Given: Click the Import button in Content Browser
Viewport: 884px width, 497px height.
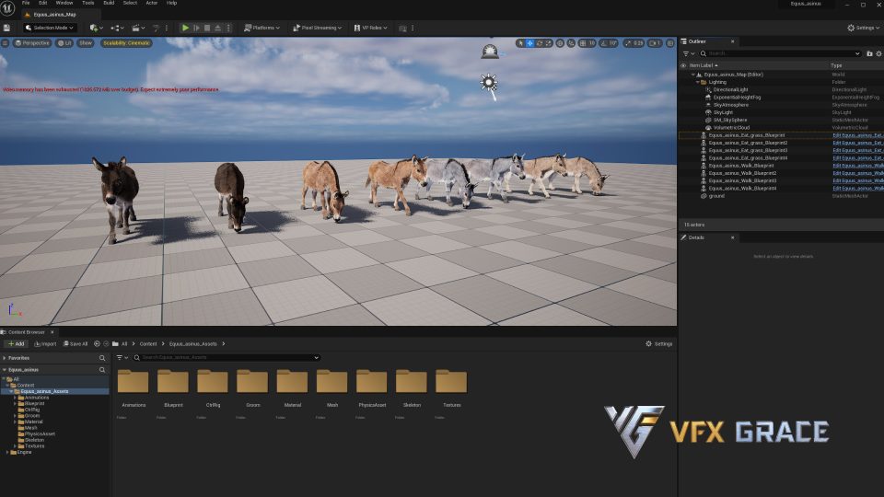Looking at the screenshot, I should [44, 343].
